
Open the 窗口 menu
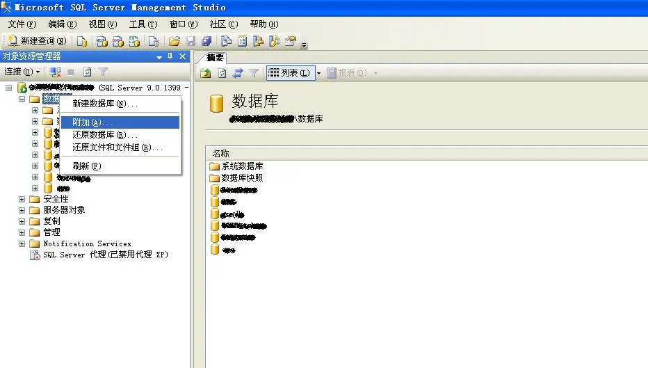click(184, 24)
